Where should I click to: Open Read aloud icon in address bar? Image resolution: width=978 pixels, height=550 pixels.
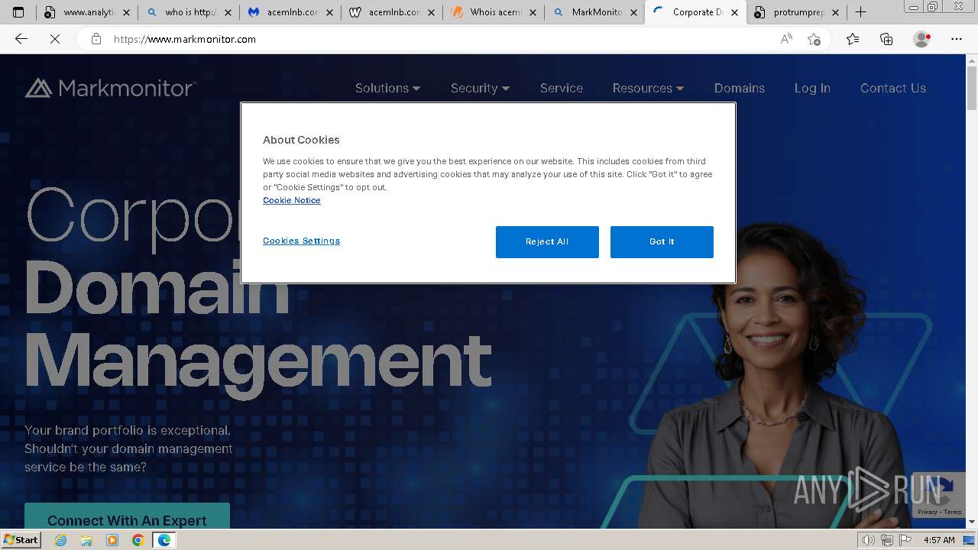coord(786,39)
